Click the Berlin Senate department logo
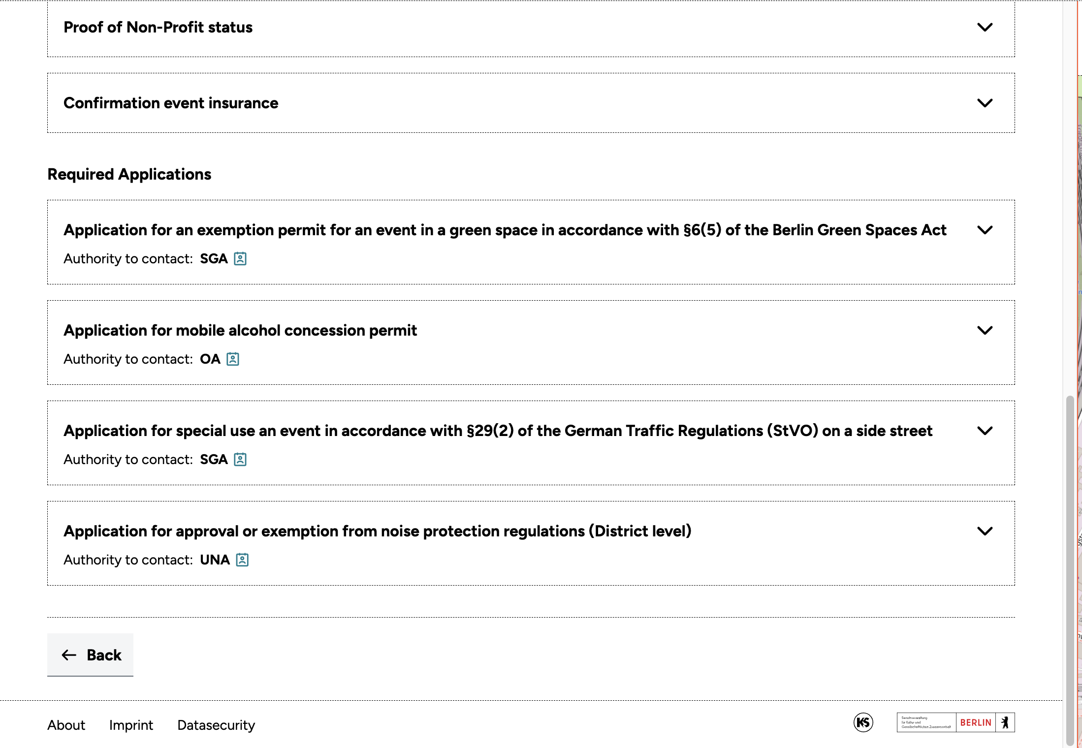The height and width of the screenshot is (748, 1082). [x=926, y=722]
